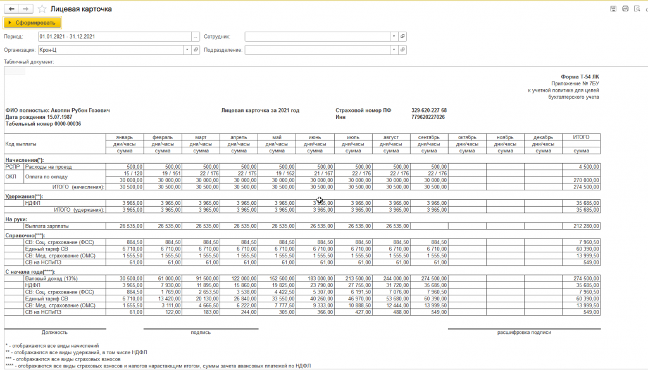Select the Лицевая карточка за 2021 год heading

(x=260, y=110)
